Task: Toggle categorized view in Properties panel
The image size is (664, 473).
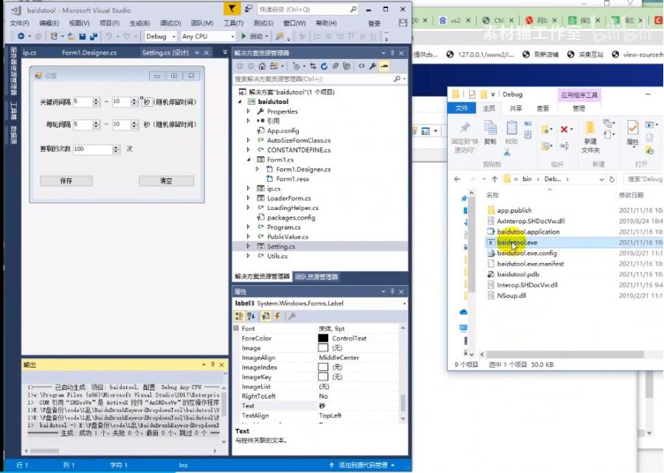Action: click(240, 316)
